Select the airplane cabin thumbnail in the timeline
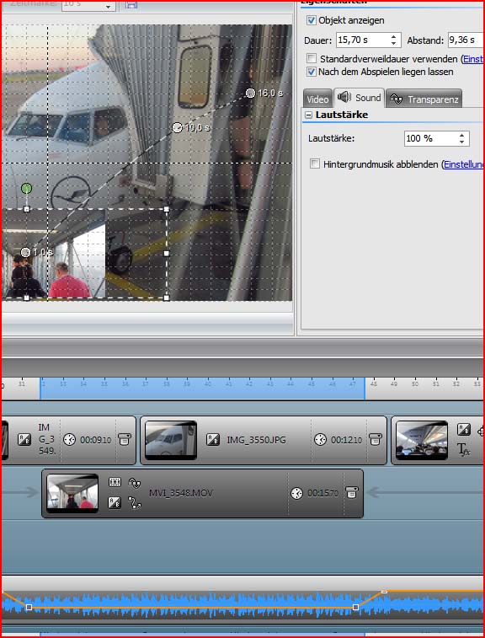485x638 pixels. click(422, 440)
